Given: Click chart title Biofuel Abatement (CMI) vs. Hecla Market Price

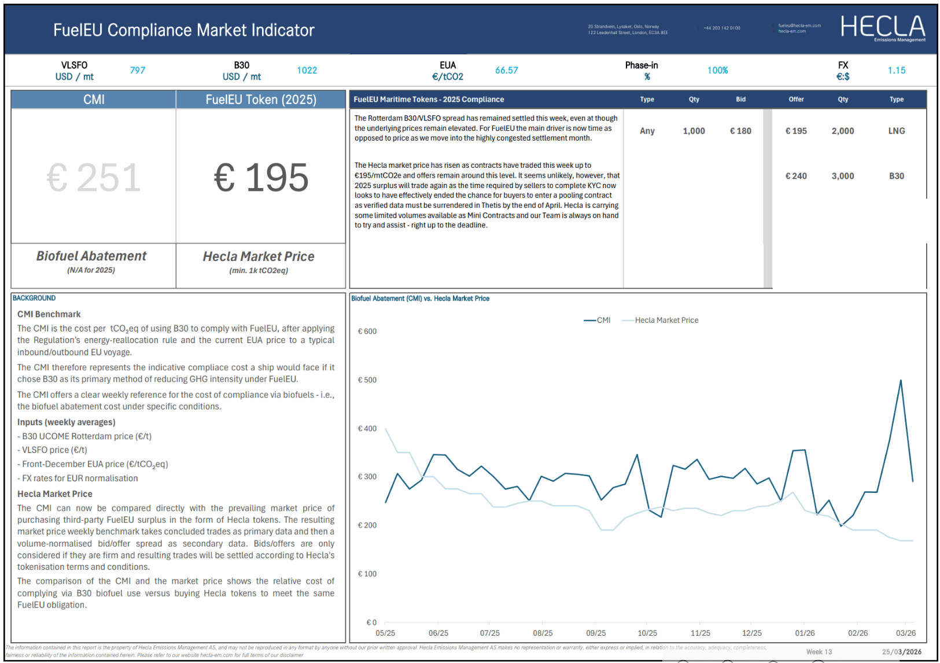Looking at the screenshot, I should [421, 299].
